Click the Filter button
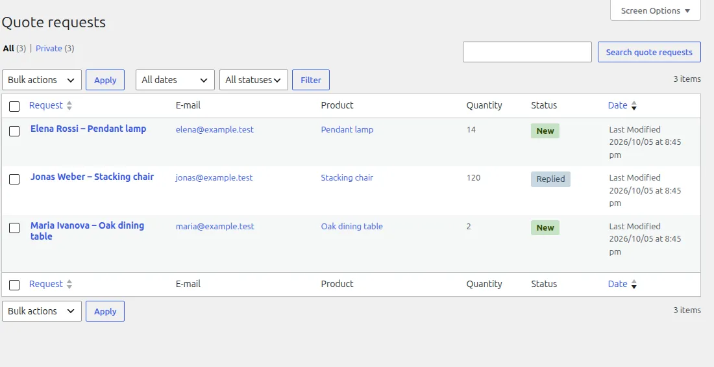 (310, 80)
